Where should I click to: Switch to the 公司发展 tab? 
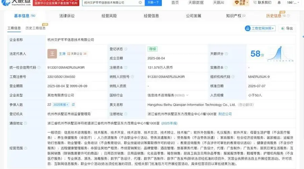click(x=194, y=16)
